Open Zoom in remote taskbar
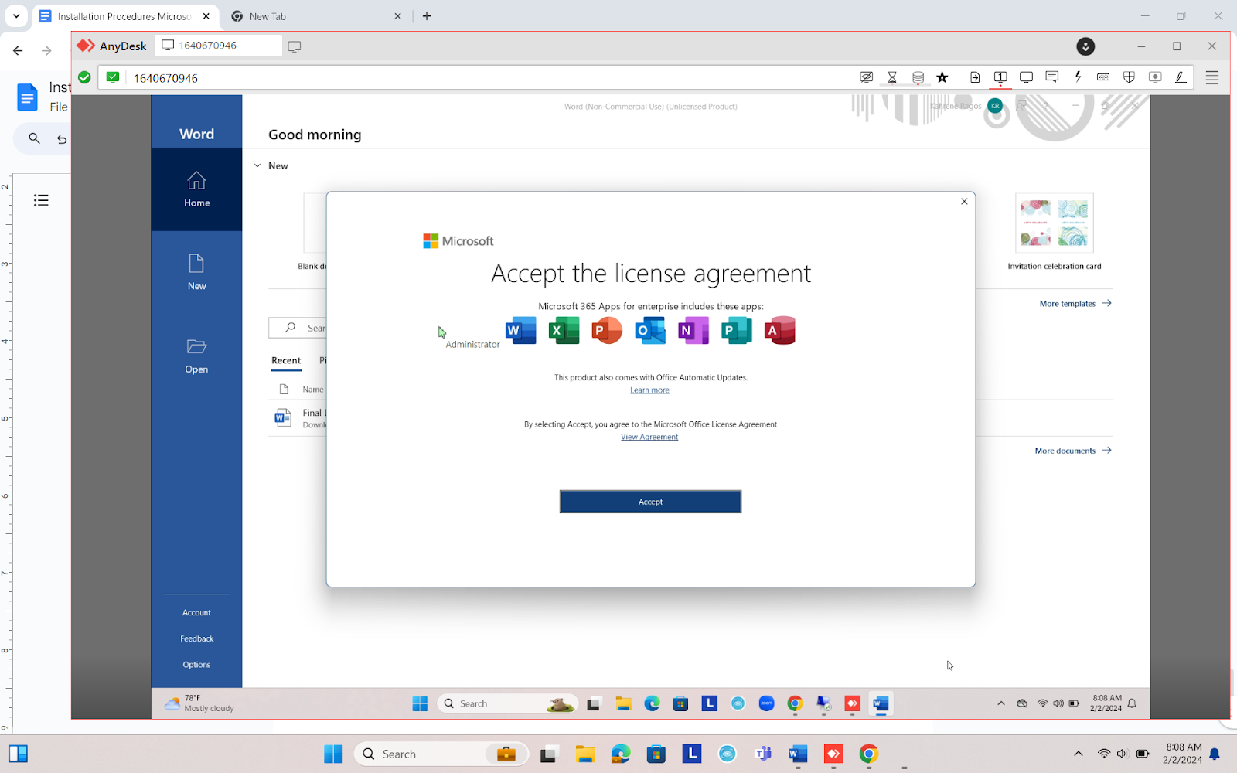 (x=767, y=703)
